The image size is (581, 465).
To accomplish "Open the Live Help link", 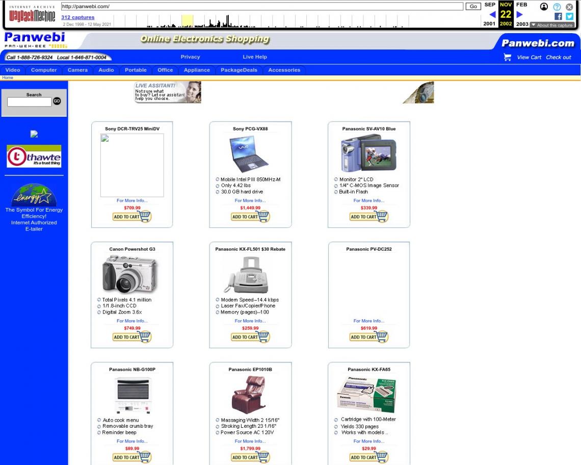I will pos(255,57).
